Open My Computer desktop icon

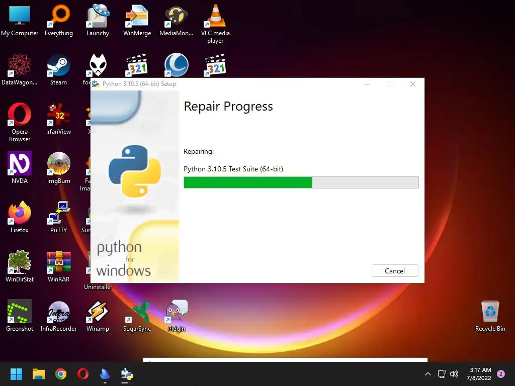(x=20, y=21)
